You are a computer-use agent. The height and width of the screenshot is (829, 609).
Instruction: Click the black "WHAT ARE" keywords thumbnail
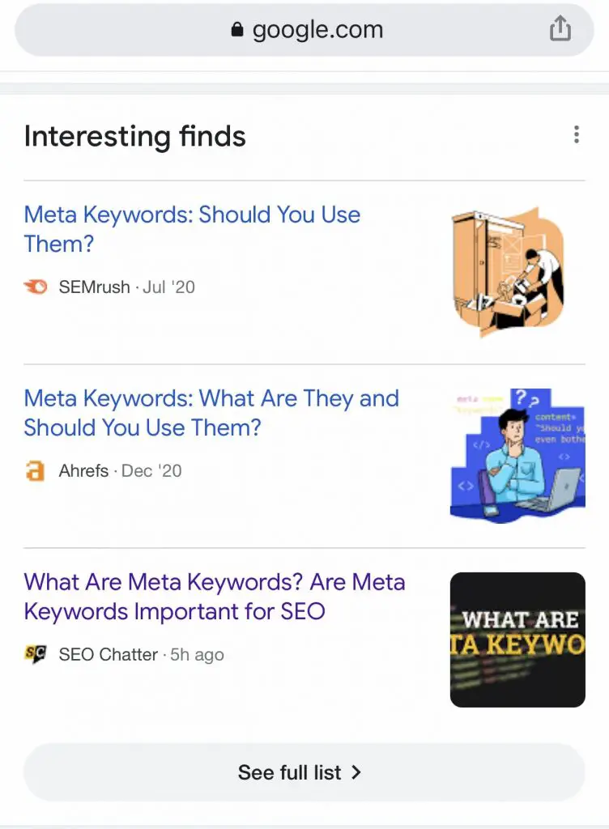click(x=517, y=640)
